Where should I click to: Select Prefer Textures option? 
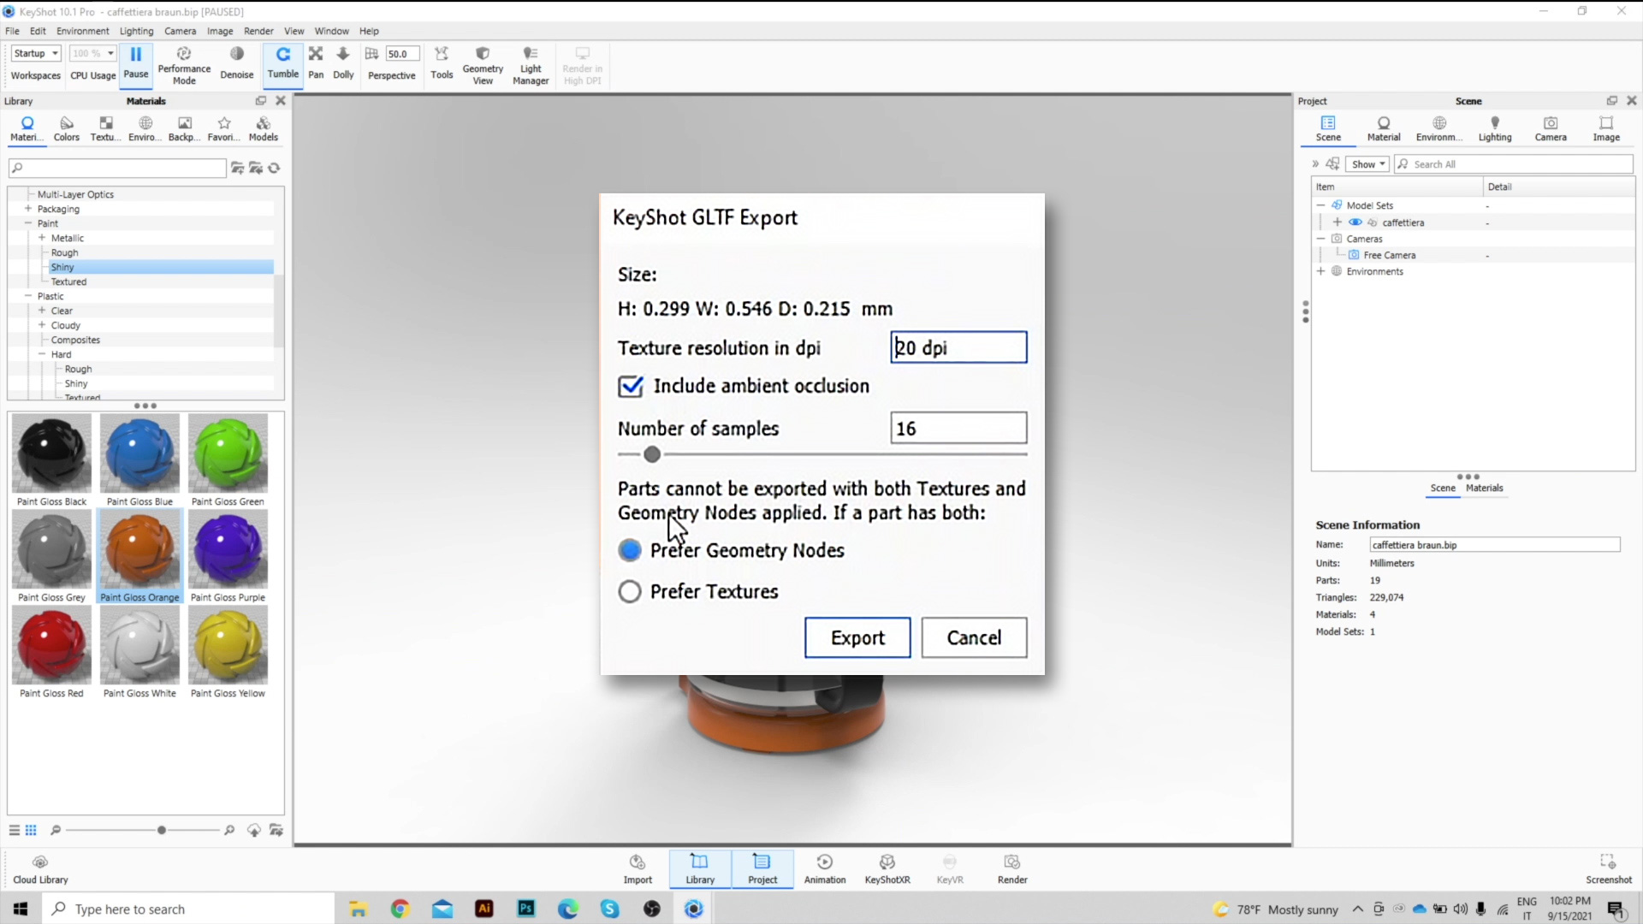pyautogui.click(x=630, y=591)
